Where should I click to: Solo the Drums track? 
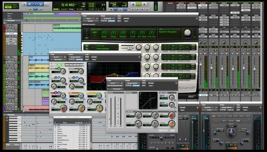[13, 36]
